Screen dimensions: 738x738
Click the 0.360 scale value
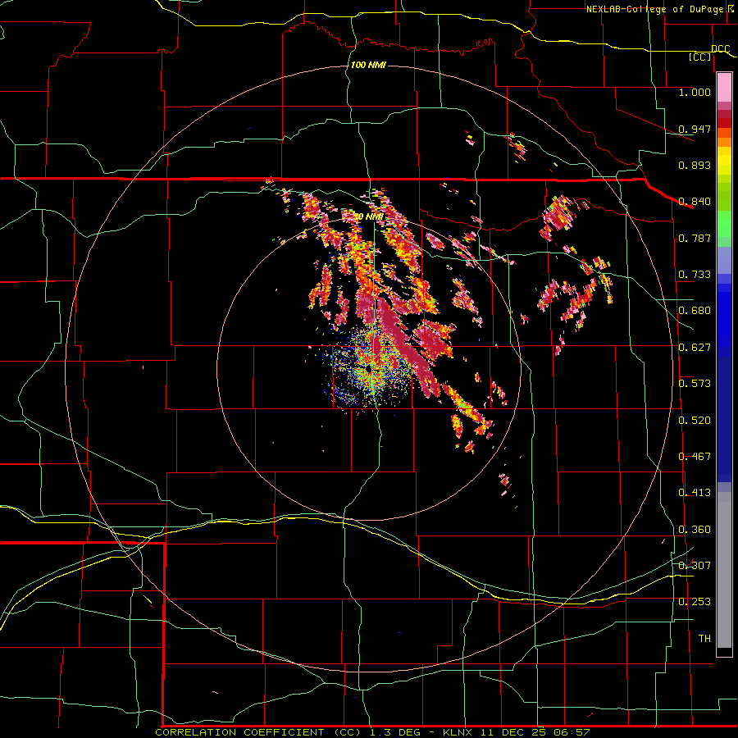(695, 529)
